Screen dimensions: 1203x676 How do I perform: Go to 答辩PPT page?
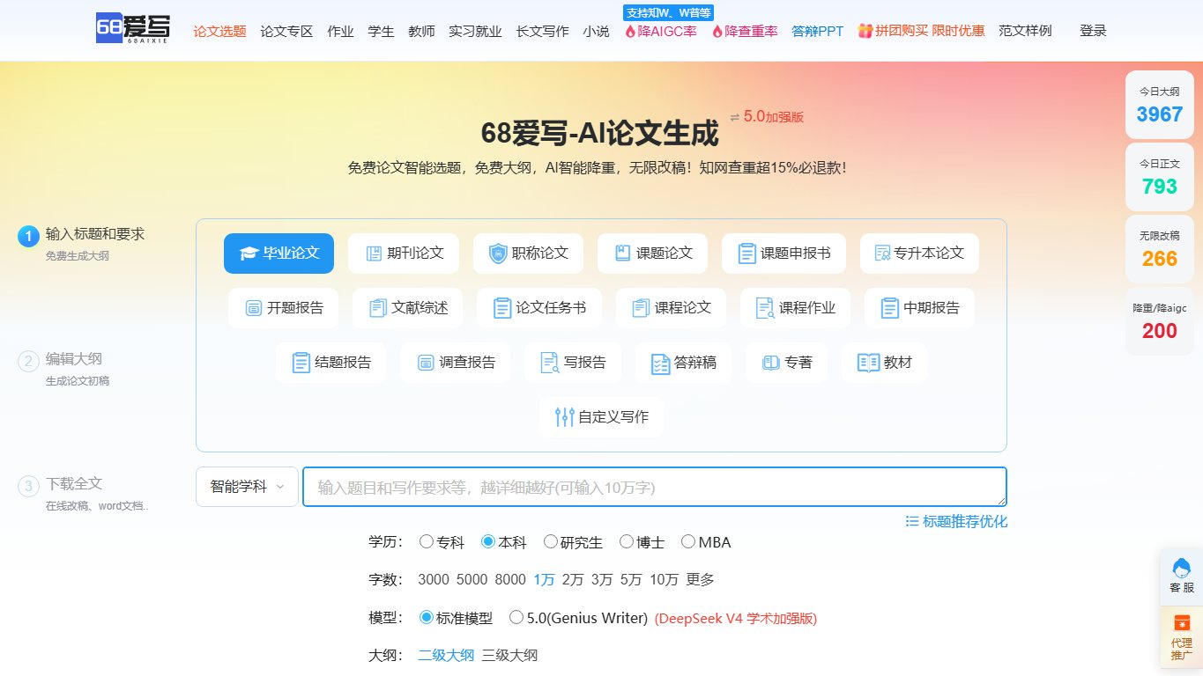click(817, 31)
